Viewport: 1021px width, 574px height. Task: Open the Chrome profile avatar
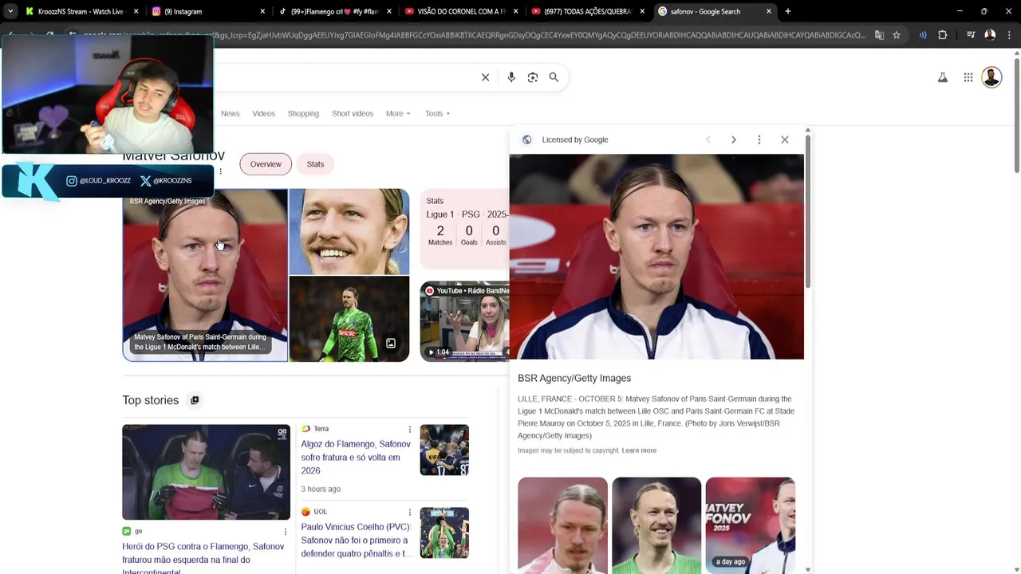(990, 35)
